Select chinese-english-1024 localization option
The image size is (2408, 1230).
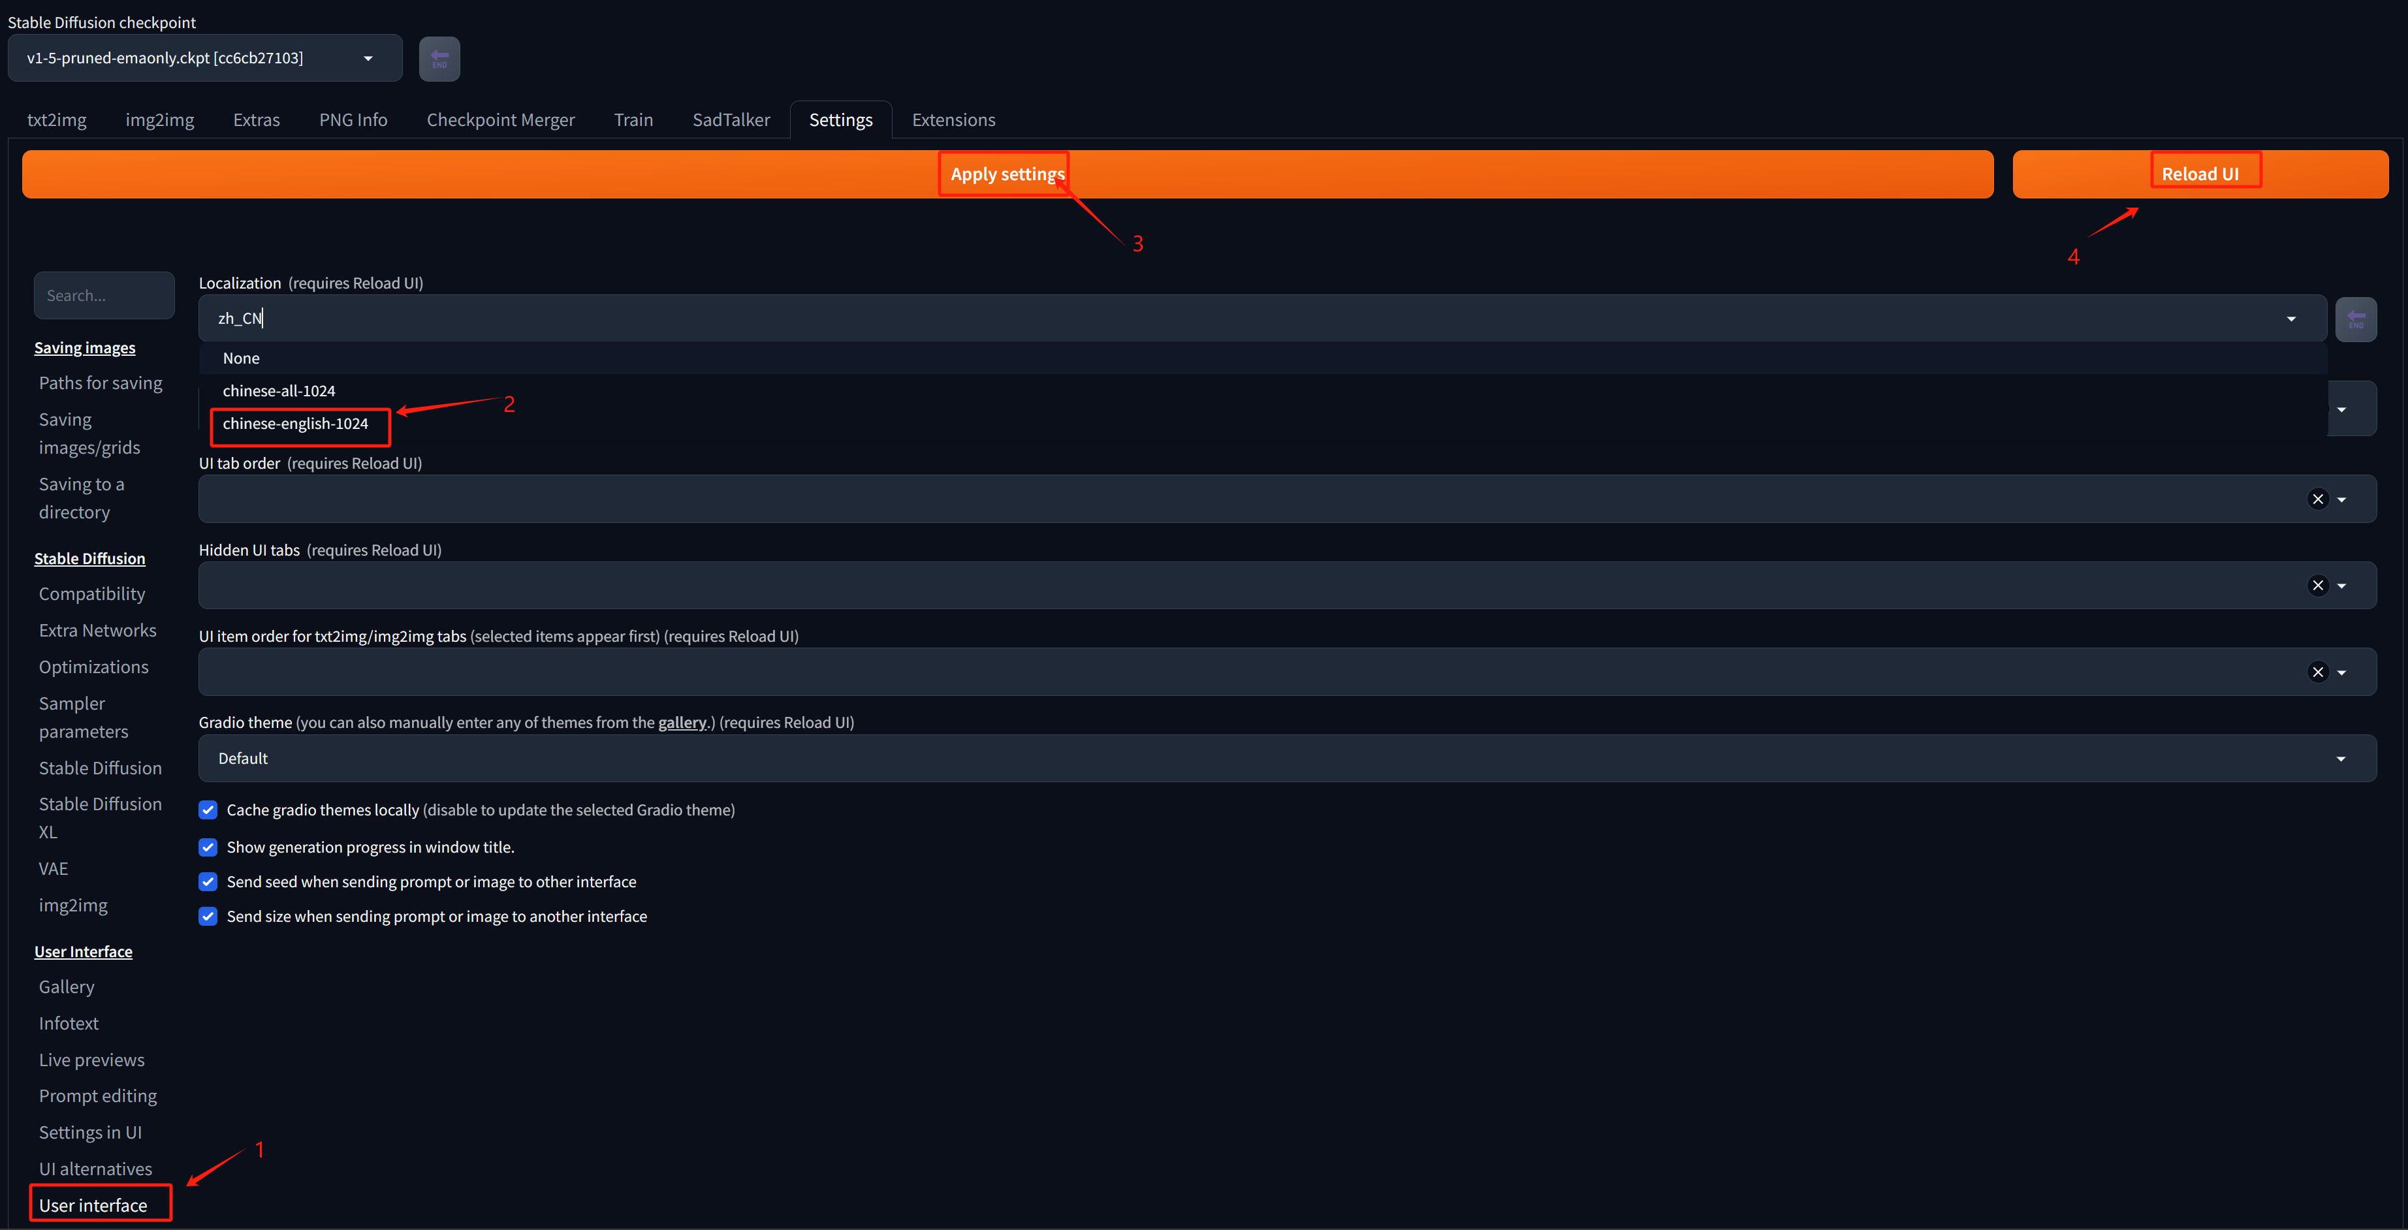295,424
